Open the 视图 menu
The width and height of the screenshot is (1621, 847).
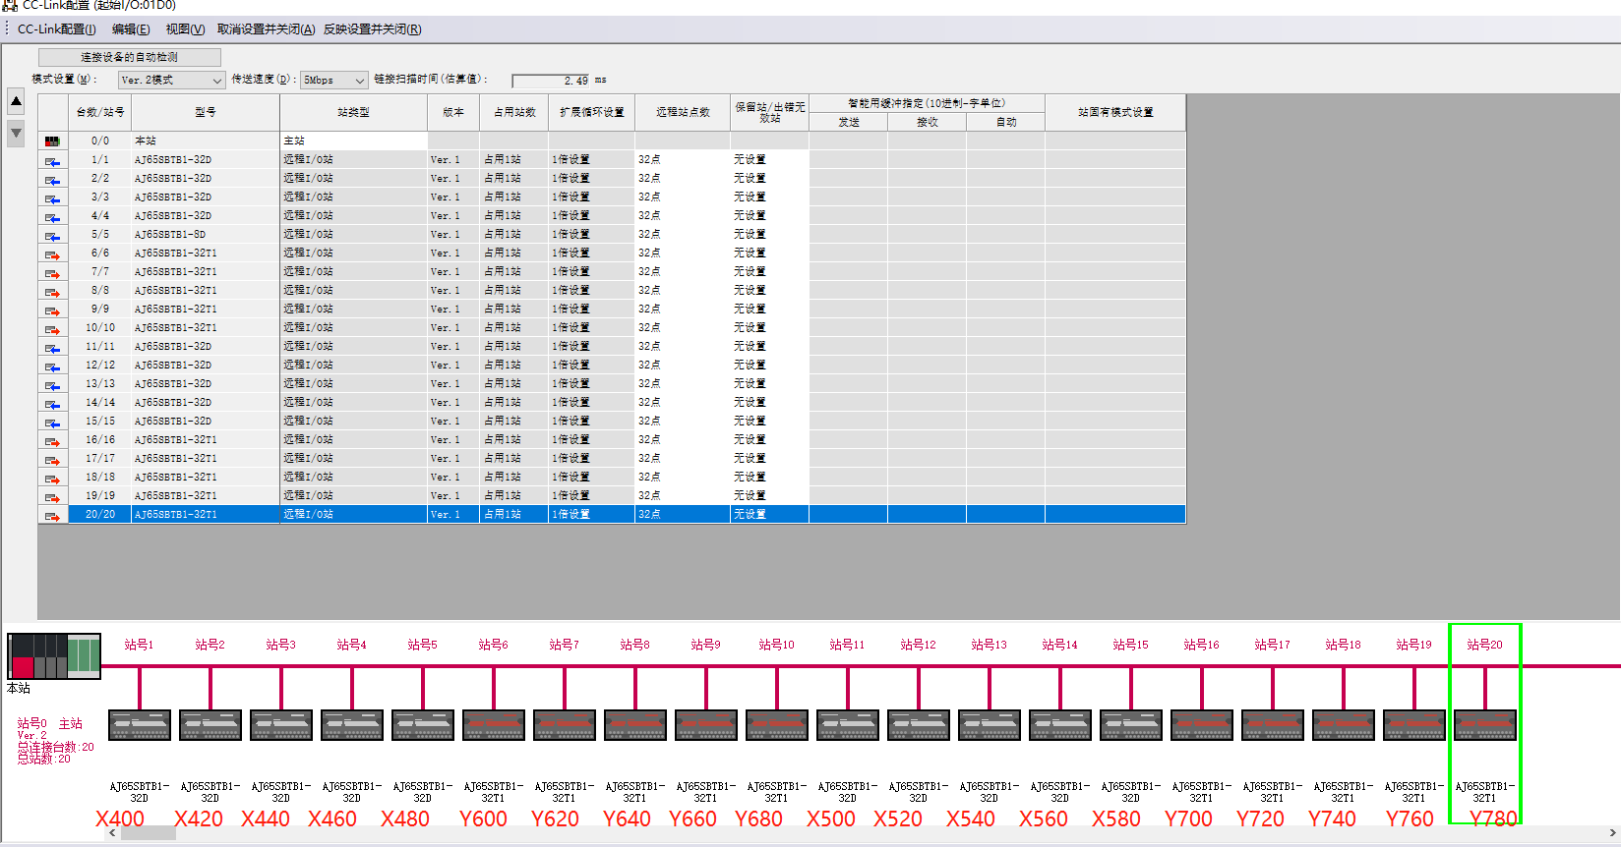pos(185,29)
